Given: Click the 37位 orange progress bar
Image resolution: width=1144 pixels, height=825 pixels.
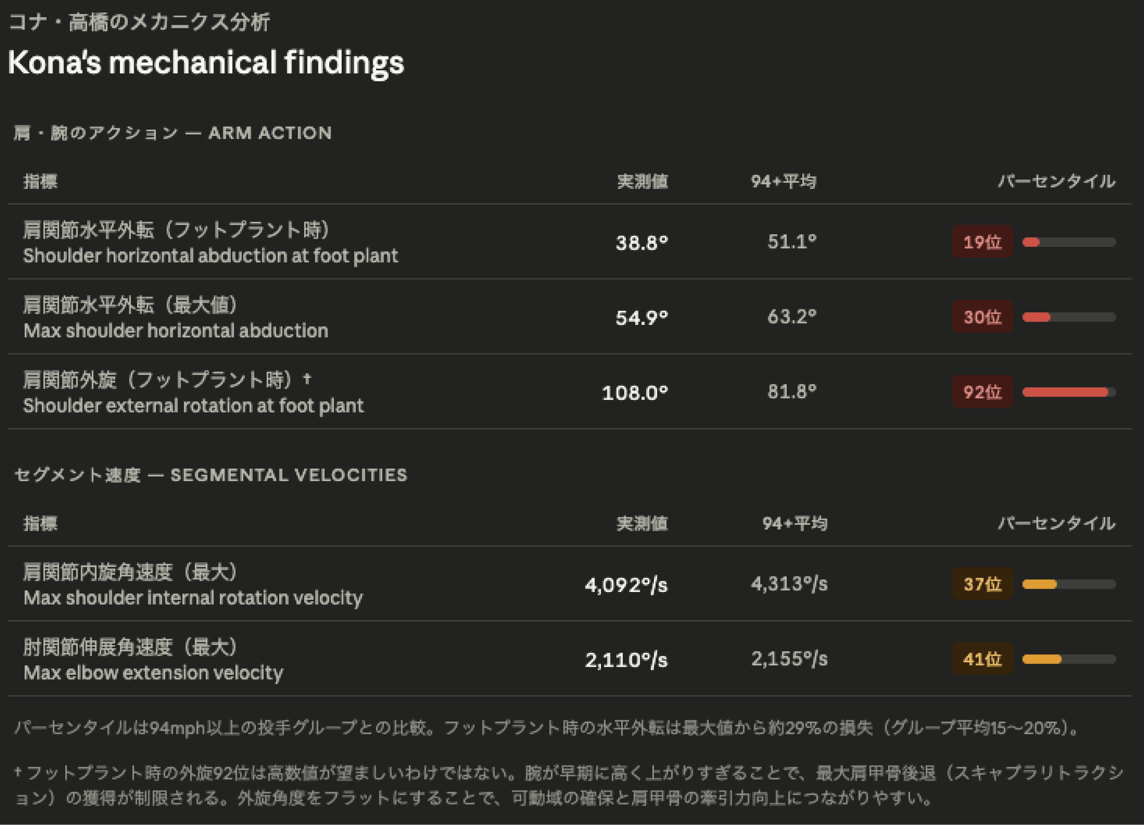Looking at the screenshot, I should click(x=1069, y=584).
